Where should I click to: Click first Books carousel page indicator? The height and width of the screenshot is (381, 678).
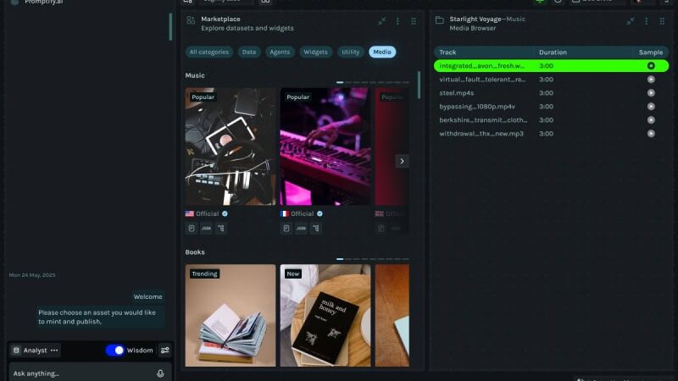[340, 259]
